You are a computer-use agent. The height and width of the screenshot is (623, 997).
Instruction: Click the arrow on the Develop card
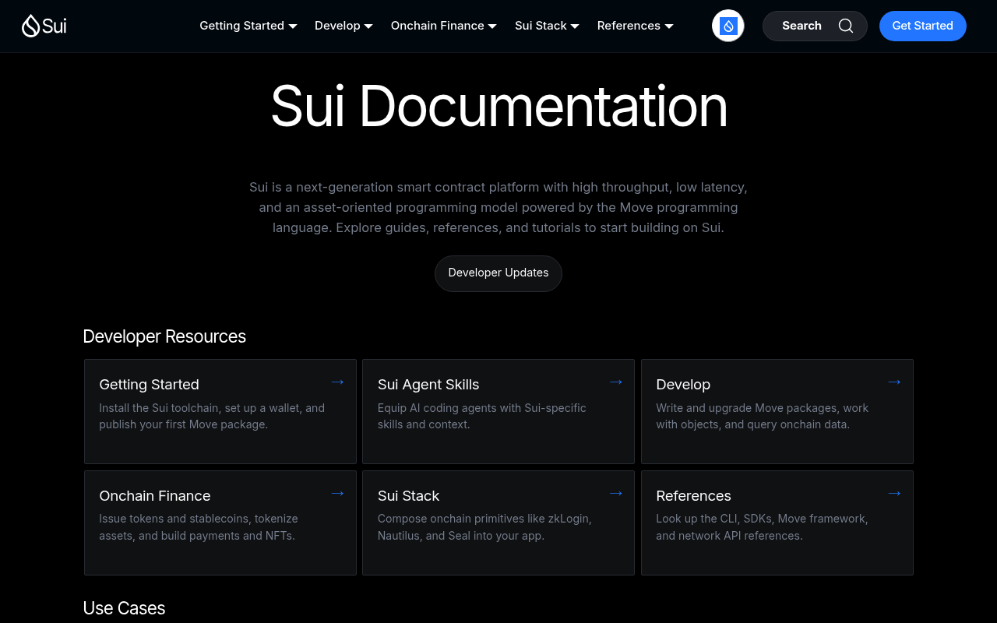click(894, 382)
